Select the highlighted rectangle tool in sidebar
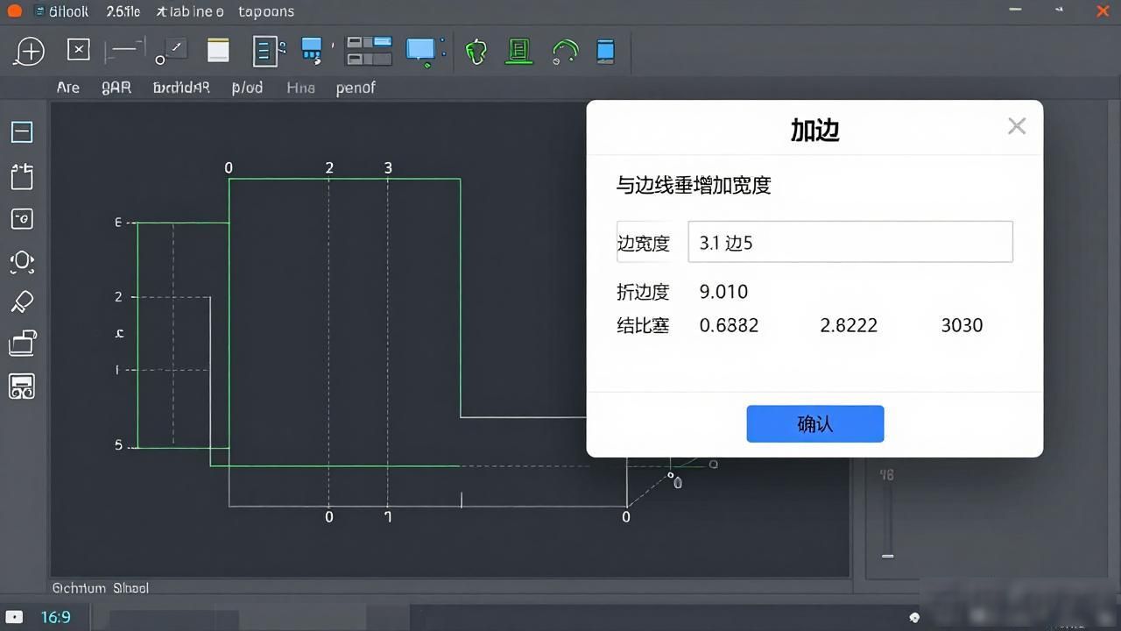The image size is (1121, 631). 22,131
